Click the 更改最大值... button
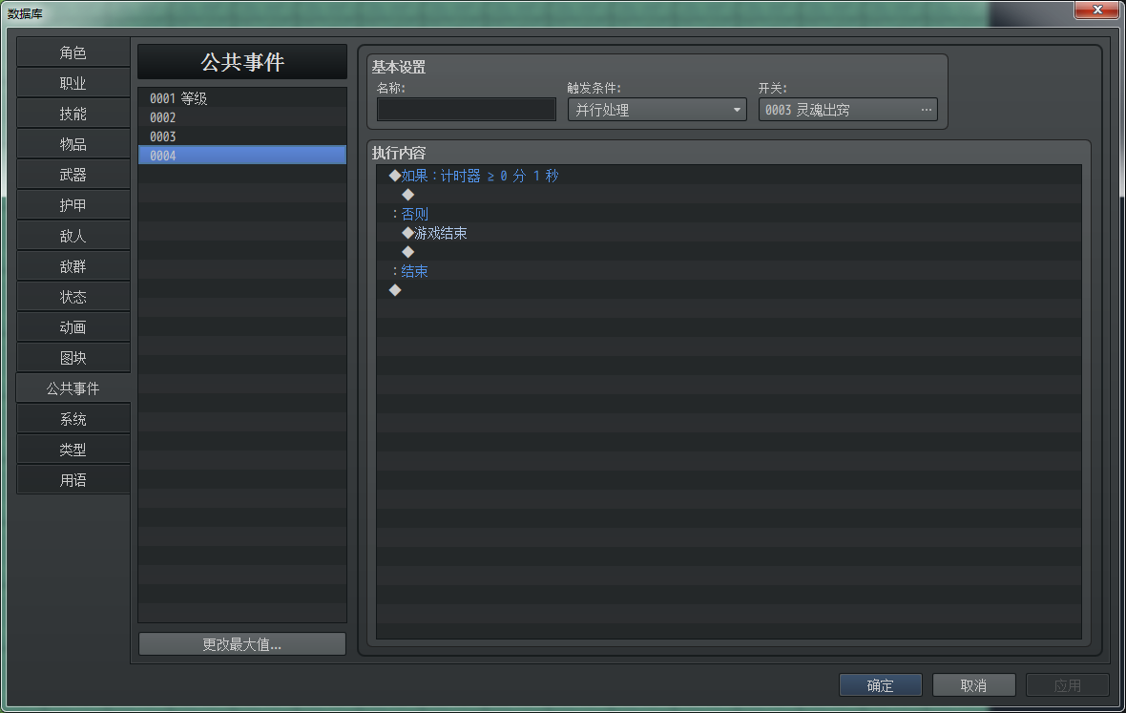The image size is (1126, 713). 242,644
